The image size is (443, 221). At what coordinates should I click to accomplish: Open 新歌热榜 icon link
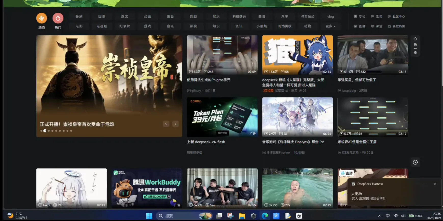click(x=396, y=26)
